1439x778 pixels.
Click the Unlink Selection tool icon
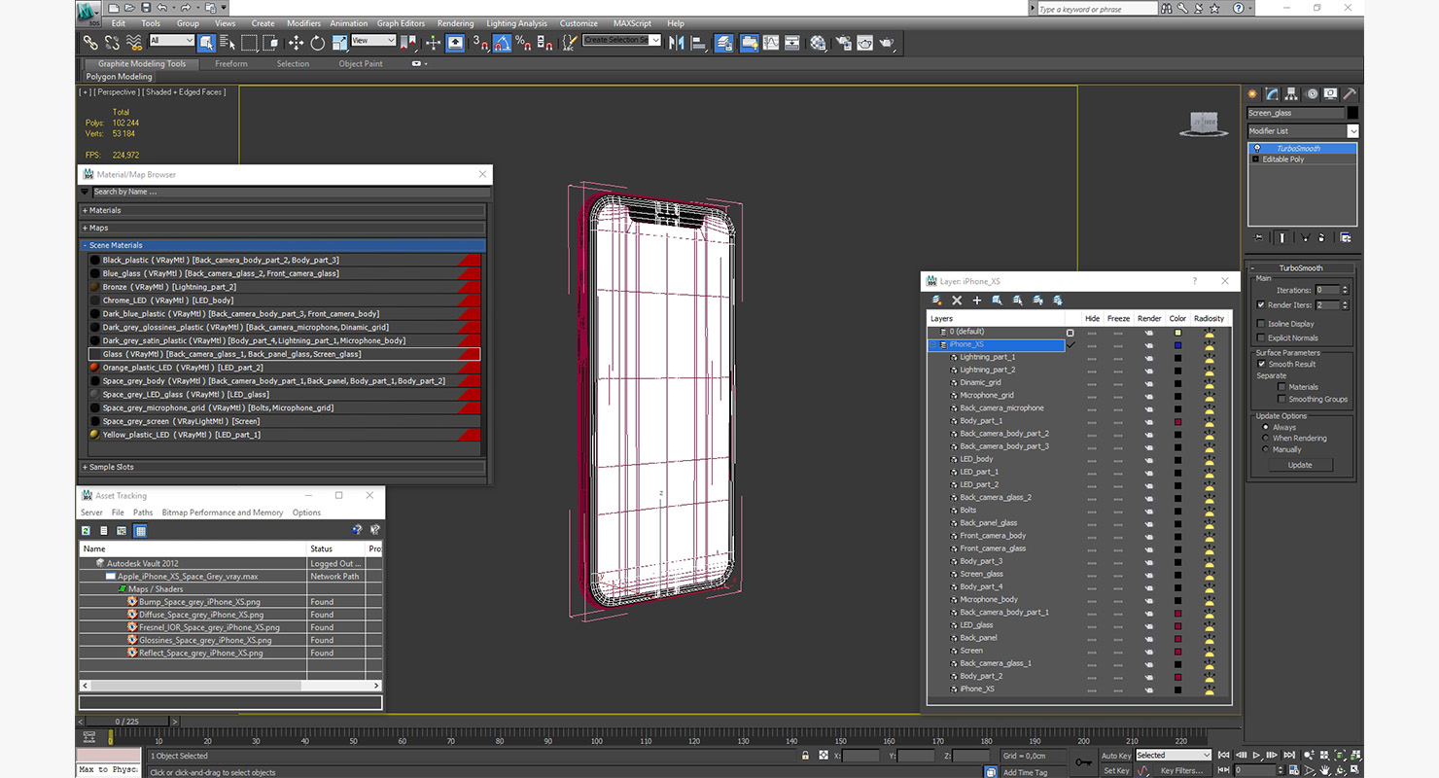pyautogui.click(x=112, y=43)
